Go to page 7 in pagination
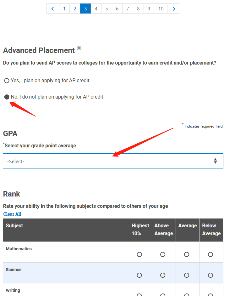235x296 pixels. click(x=128, y=9)
